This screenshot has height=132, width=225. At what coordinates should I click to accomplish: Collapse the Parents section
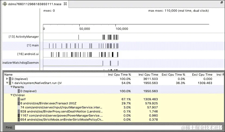(11, 87)
